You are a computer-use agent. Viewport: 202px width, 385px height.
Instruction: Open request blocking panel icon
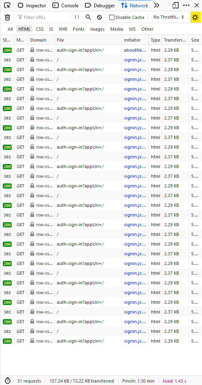click(x=99, y=17)
